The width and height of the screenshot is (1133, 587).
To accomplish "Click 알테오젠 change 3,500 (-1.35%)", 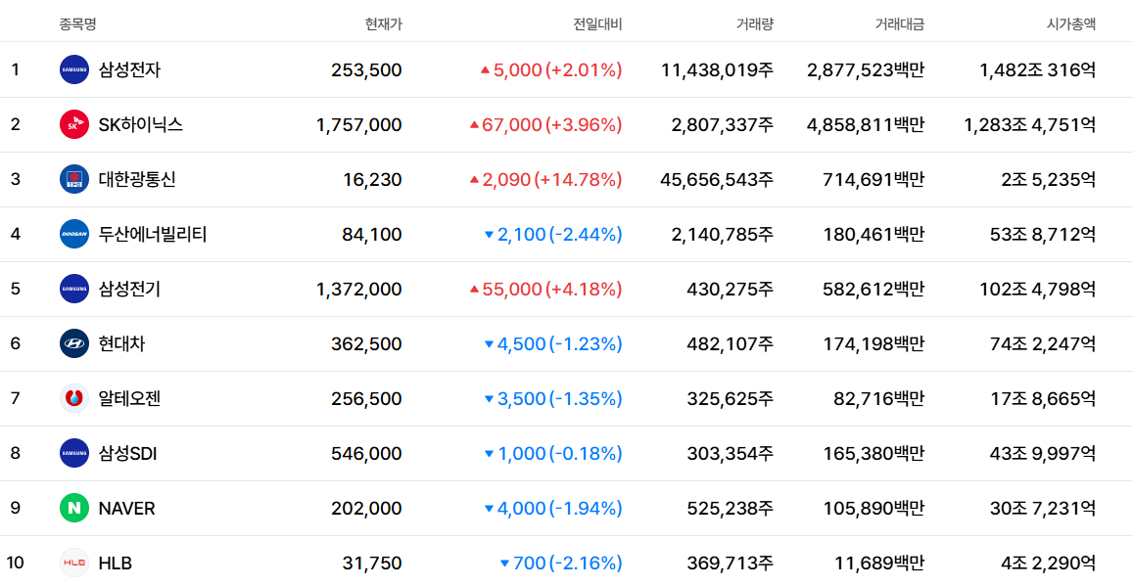I will [x=552, y=399].
